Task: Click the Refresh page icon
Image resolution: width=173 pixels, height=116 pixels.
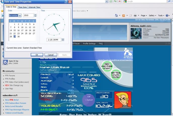Action: pos(115,2)
